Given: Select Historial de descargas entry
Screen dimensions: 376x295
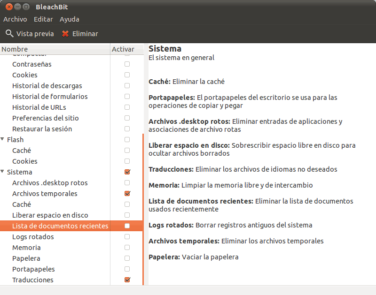Looking at the screenshot, I should pos(47,86).
